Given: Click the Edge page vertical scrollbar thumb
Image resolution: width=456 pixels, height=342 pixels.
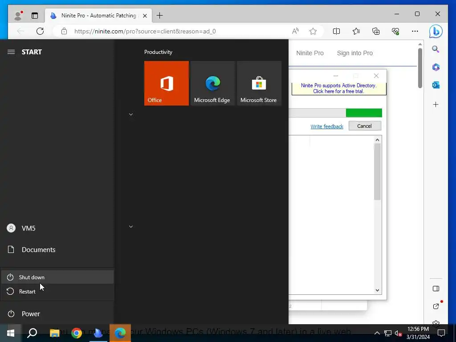Looking at the screenshot, I should point(420,68).
